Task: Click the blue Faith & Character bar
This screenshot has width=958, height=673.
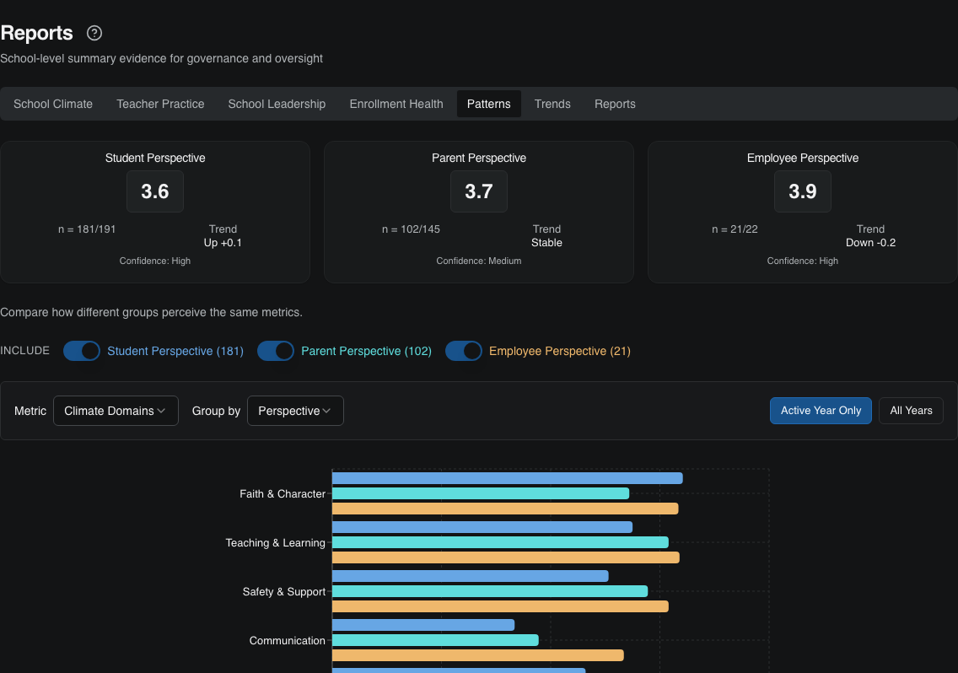Action: coord(507,478)
